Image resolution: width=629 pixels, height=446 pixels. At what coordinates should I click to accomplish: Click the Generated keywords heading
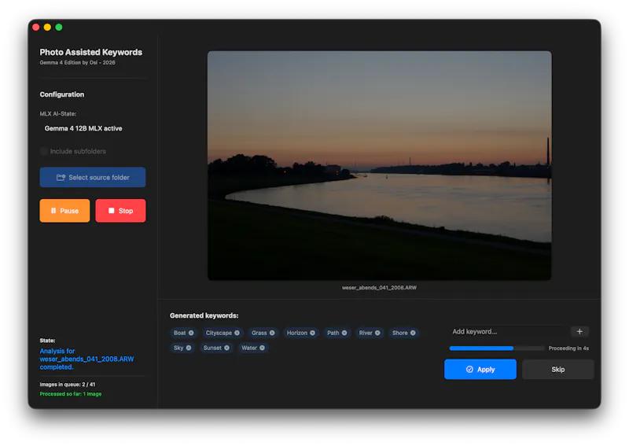(x=204, y=315)
